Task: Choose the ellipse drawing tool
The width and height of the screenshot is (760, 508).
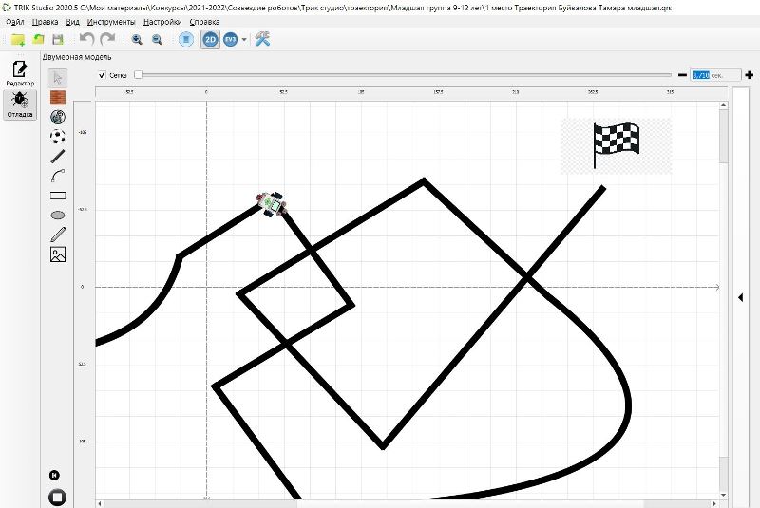Action: (x=58, y=215)
